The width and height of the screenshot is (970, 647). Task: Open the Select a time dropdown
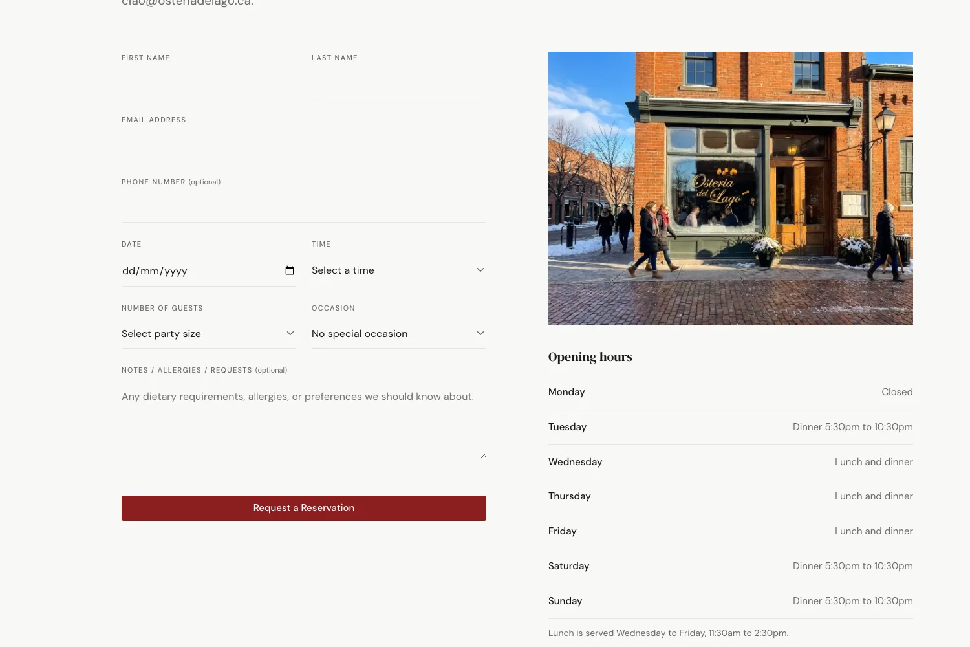(x=399, y=270)
